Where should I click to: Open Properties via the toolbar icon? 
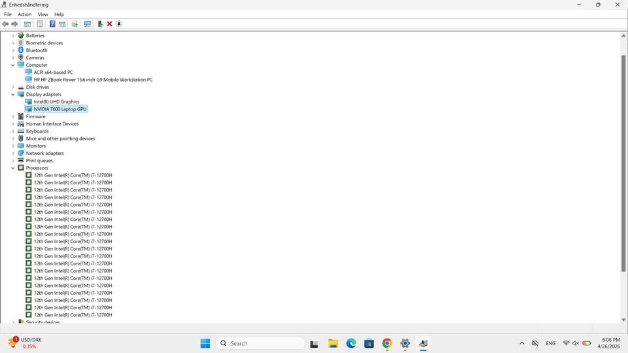[40, 24]
